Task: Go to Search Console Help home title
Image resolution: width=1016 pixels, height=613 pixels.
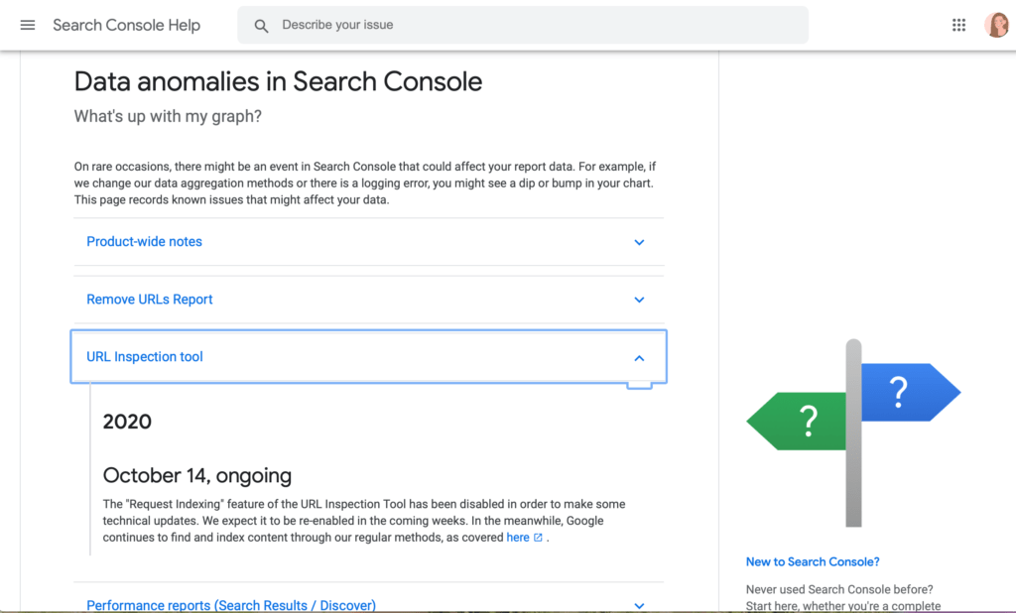Action: click(126, 25)
